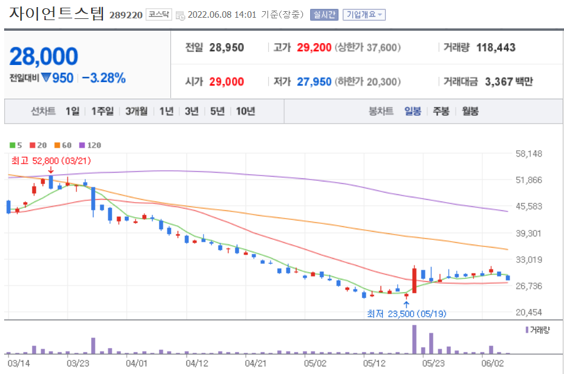
Task: Switch to 주봉 weekly candle chart
Action: click(x=441, y=112)
